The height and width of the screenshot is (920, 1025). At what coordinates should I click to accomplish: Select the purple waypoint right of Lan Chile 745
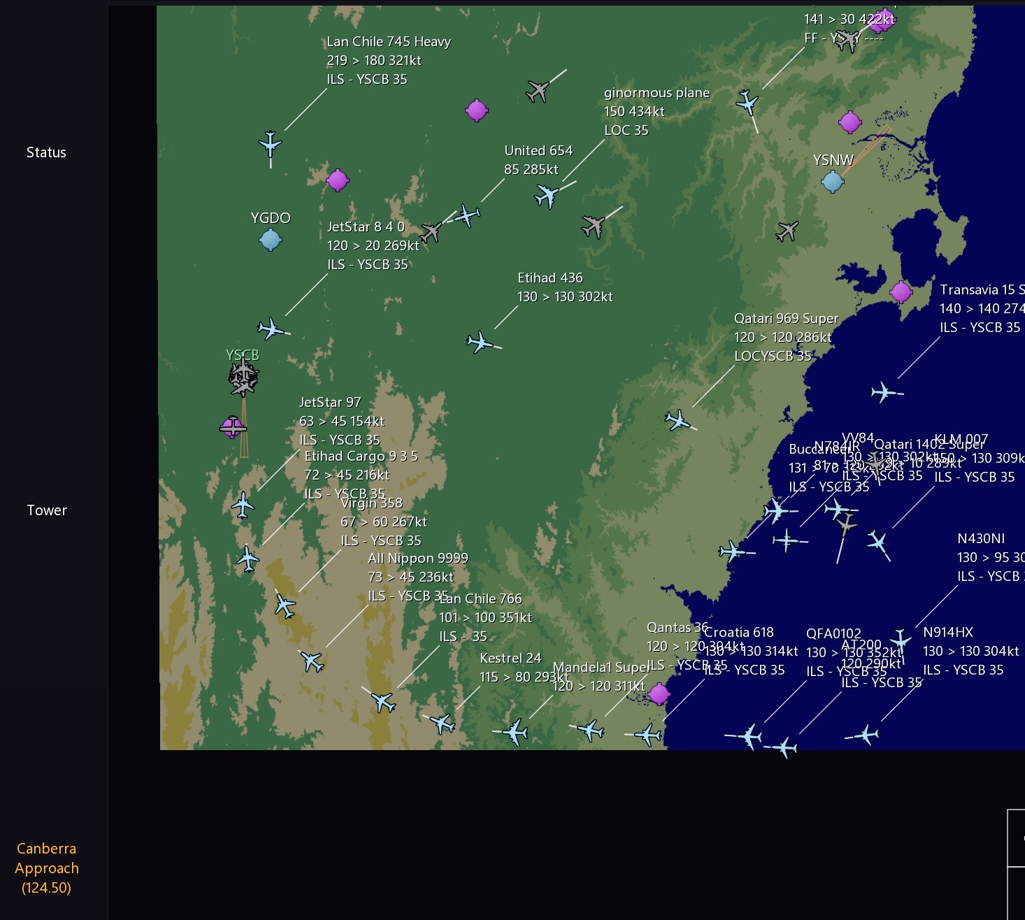pos(477,110)
